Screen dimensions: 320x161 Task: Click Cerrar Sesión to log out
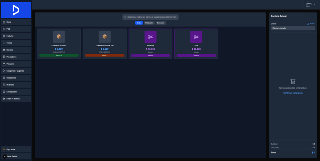tap(16, 156)
